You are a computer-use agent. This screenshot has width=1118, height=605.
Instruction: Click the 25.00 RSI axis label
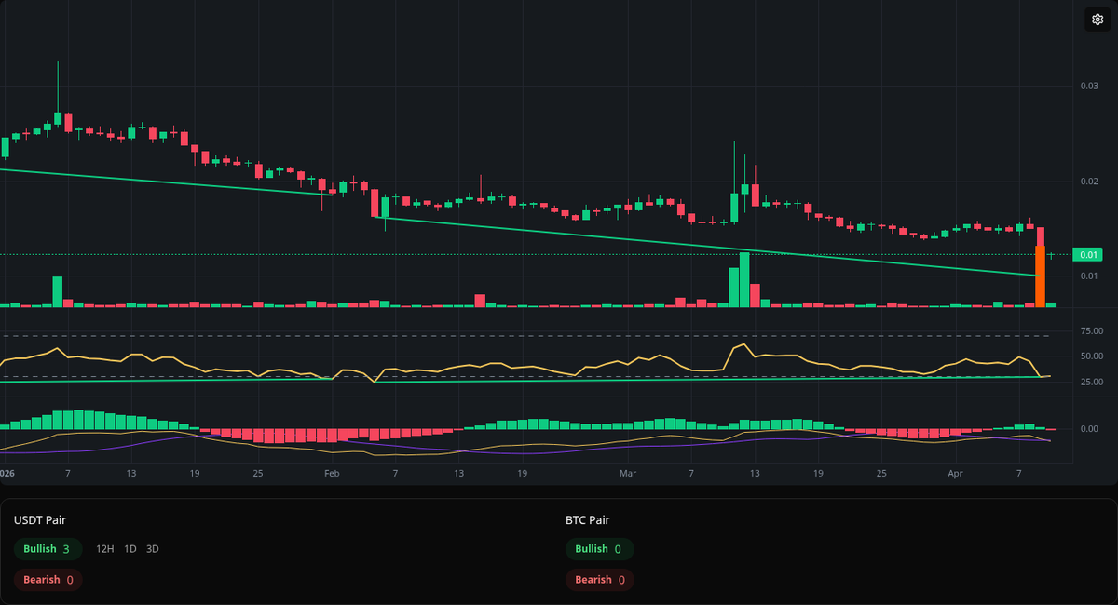coord(1091,383)
